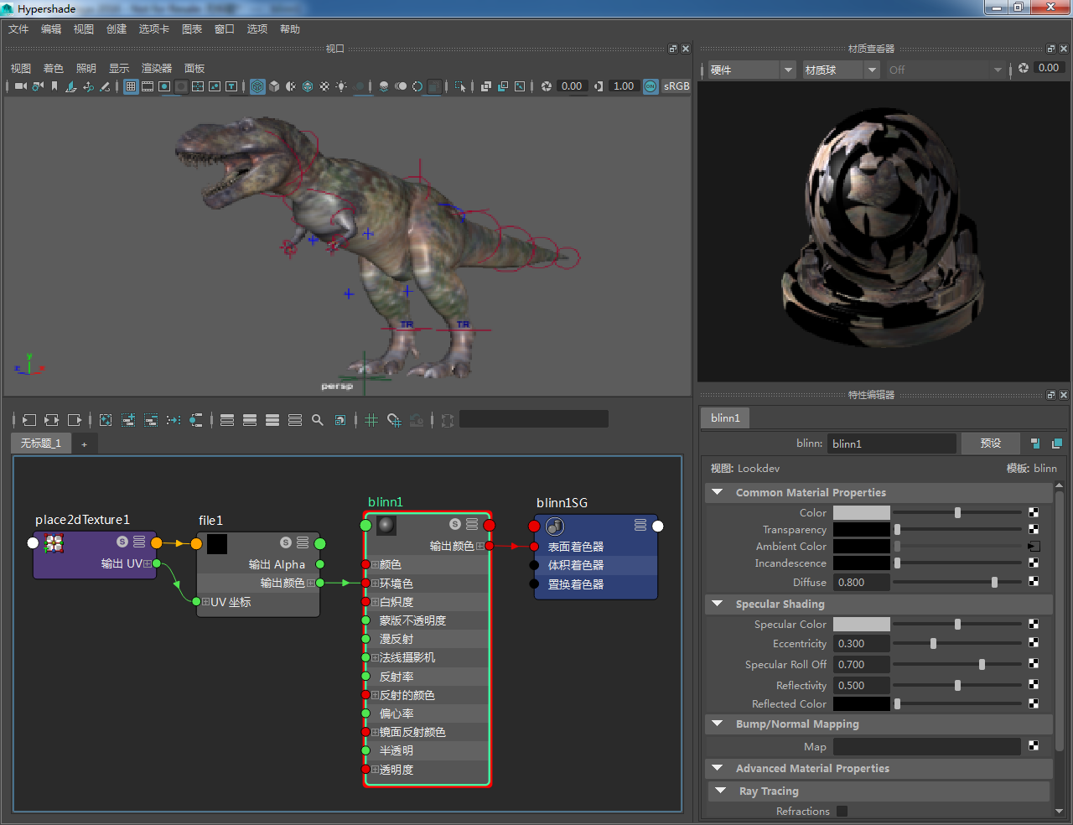Toggle the green grid icon in node editor
The image size is (1073, 825).
[x=371, y=420]
